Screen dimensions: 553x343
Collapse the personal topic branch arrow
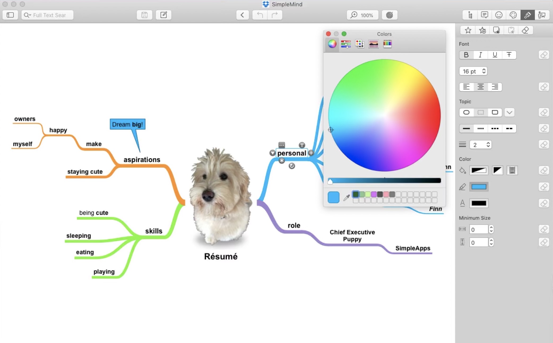pos(272,153)
